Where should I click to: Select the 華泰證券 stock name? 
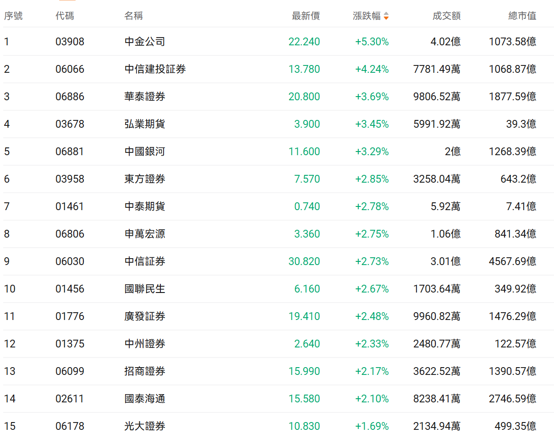[144, 97]
